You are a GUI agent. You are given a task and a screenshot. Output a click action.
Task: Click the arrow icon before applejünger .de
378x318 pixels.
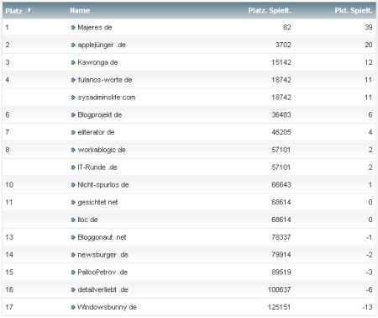point(73,45)
